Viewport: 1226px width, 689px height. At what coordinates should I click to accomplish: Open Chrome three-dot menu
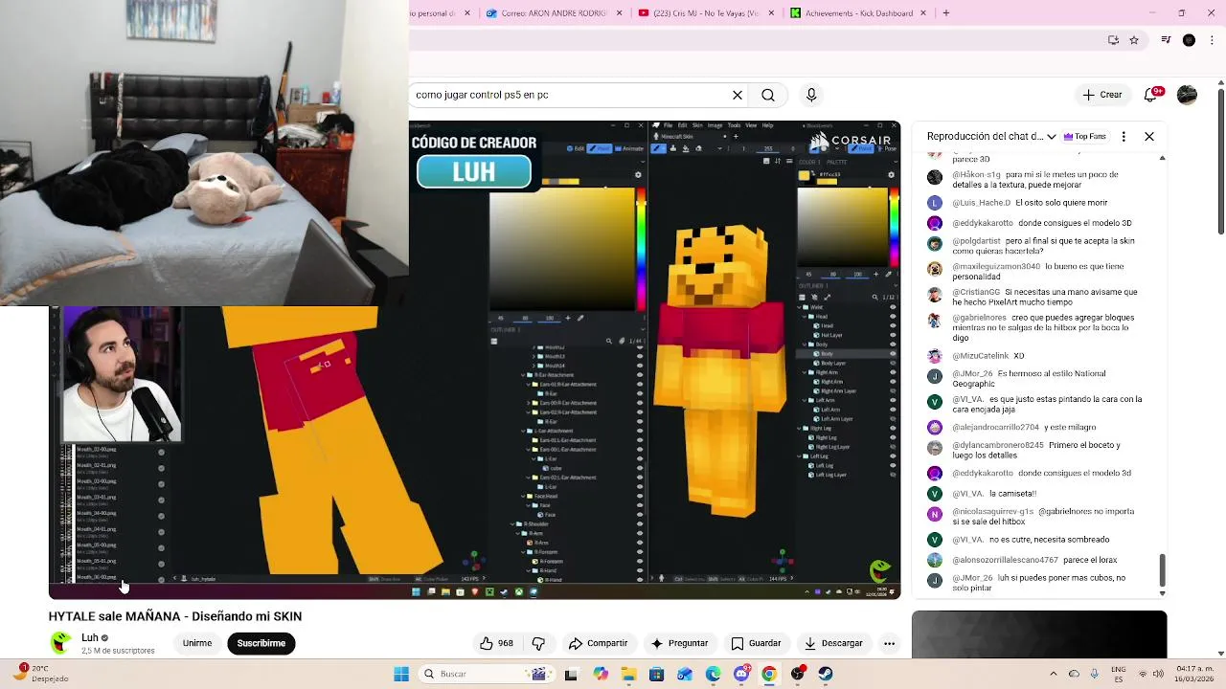[x=1211, y=40]
